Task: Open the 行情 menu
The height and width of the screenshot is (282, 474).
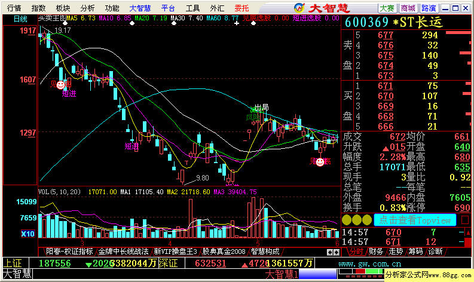Action: click(x=14, y=8)
